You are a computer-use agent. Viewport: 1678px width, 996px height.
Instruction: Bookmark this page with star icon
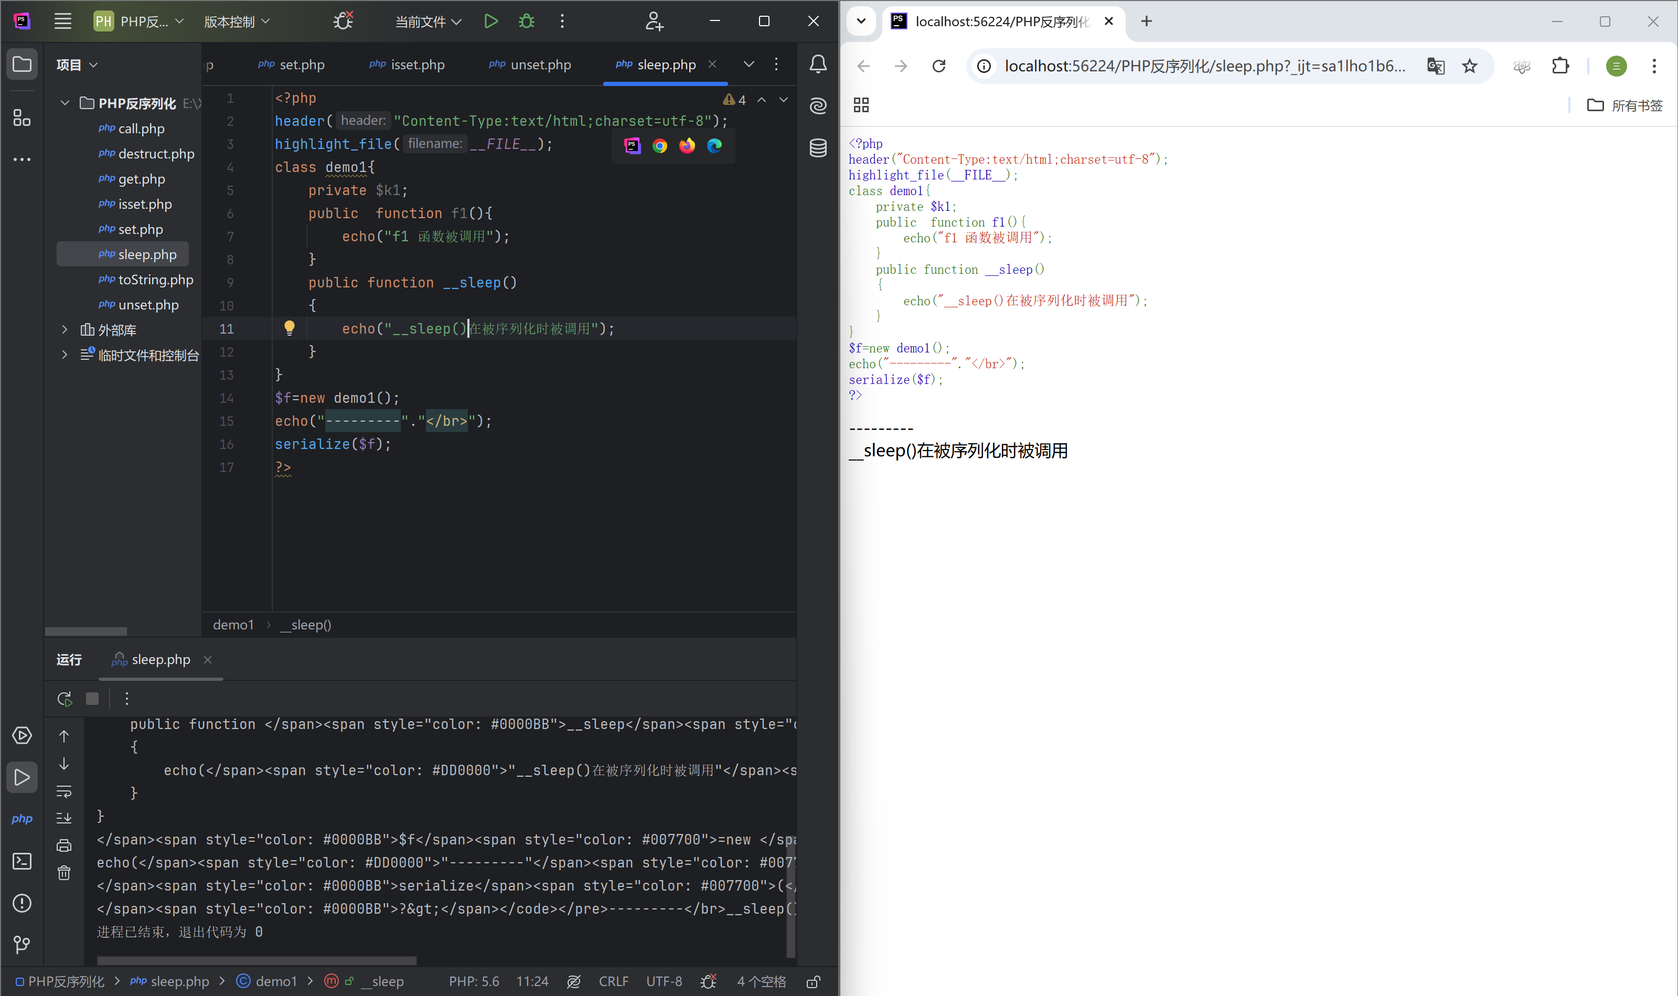click(1469, 66)
